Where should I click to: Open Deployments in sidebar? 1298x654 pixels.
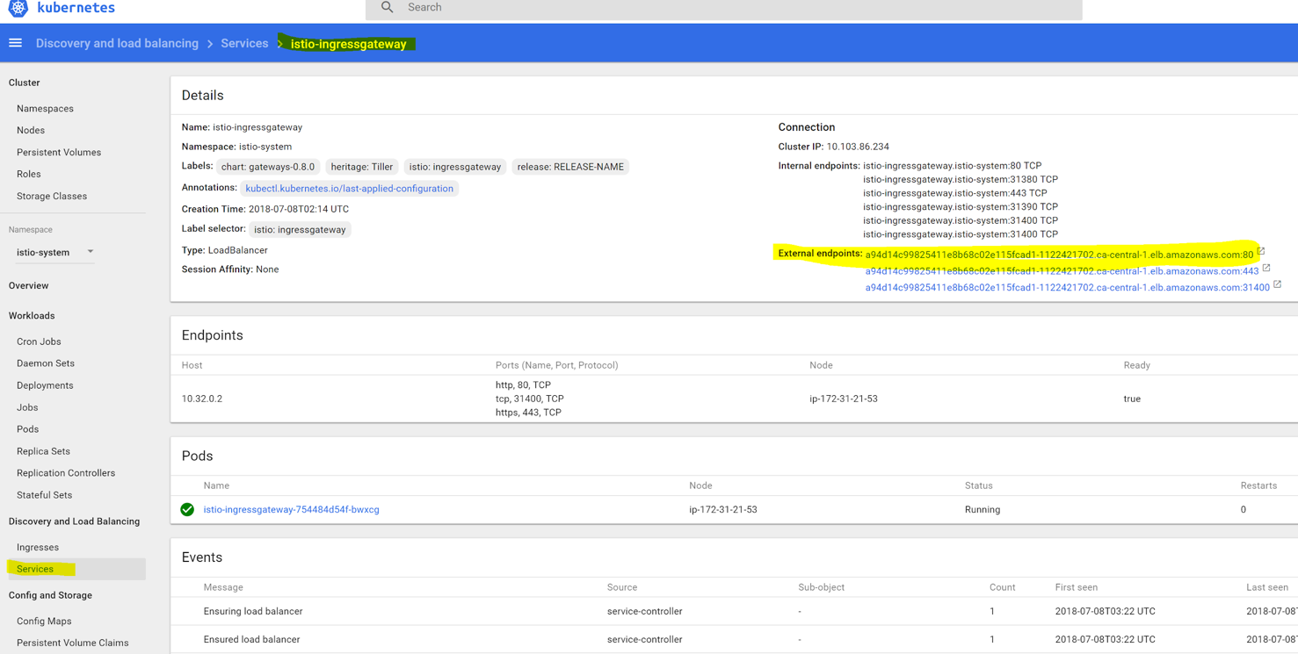tap(45, 385)
